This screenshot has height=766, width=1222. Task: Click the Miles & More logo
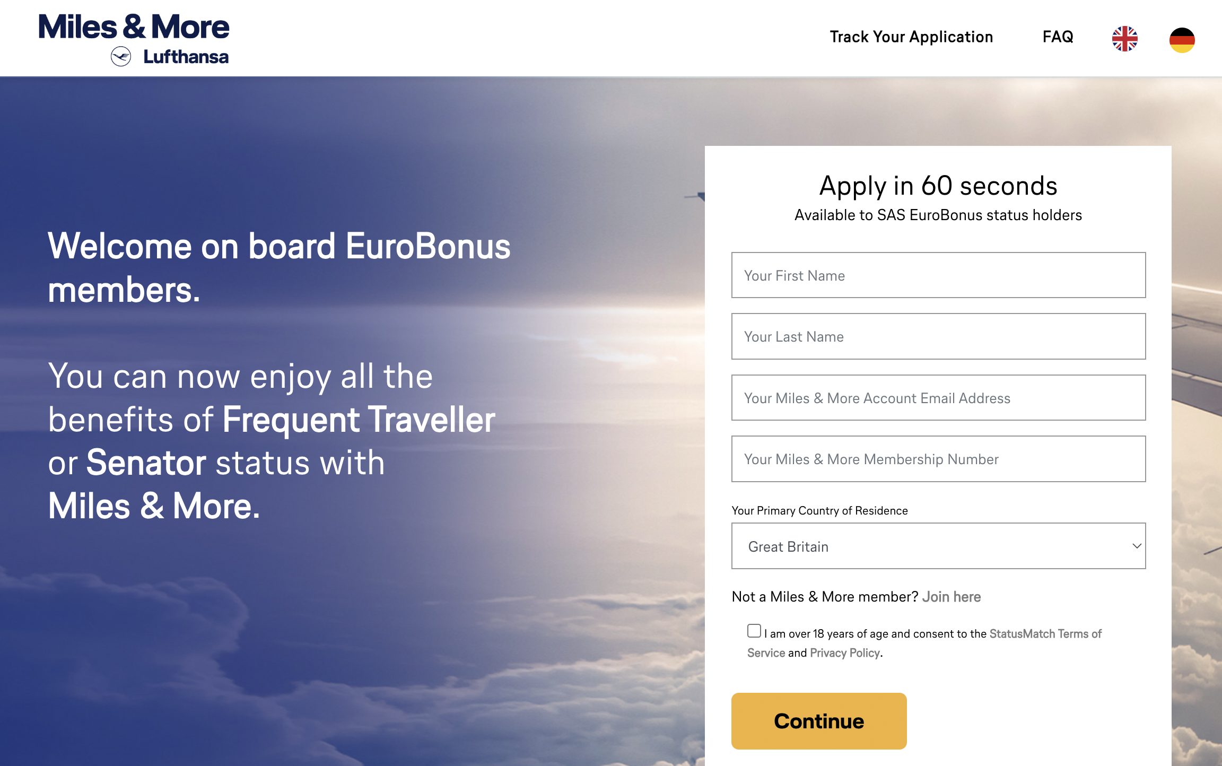[x=134, y=27]
